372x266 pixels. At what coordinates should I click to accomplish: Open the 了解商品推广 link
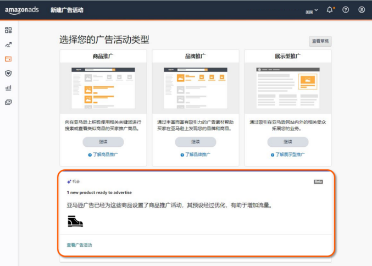pyautogui.click(x=103, y=155)
